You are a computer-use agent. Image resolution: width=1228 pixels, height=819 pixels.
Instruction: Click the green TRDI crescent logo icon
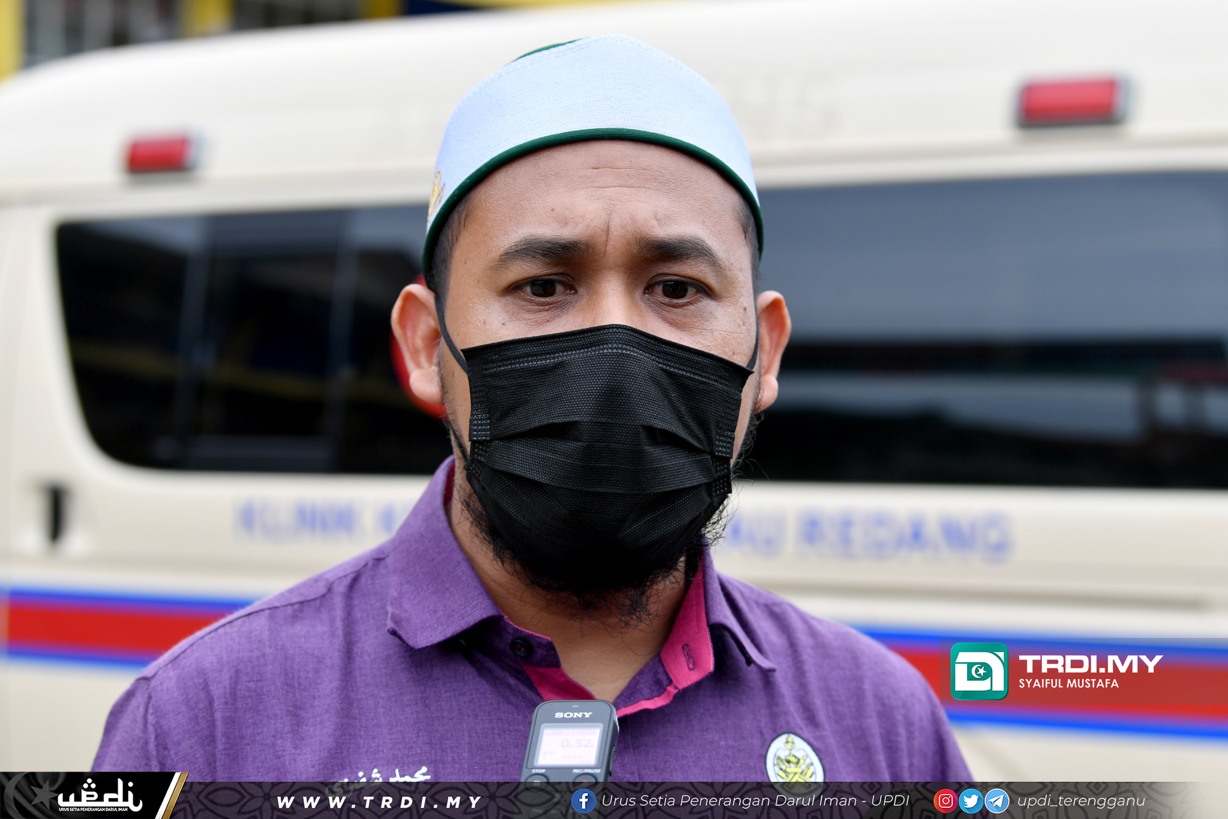pos(979,671)
